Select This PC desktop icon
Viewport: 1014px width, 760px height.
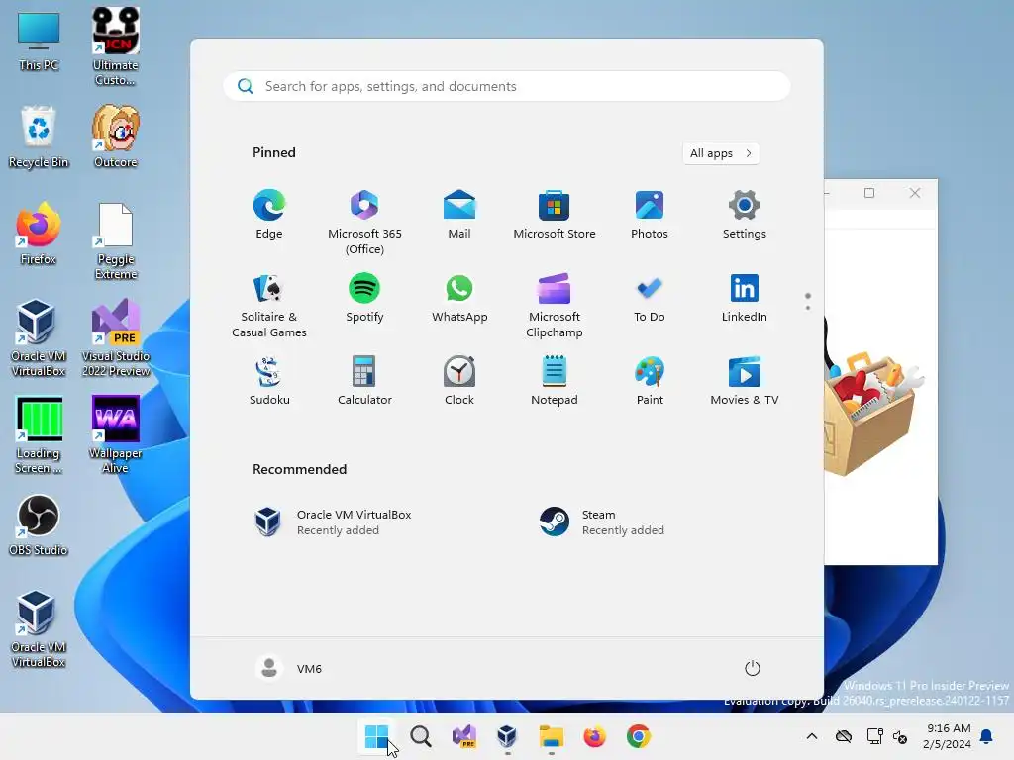coord(39,42)
